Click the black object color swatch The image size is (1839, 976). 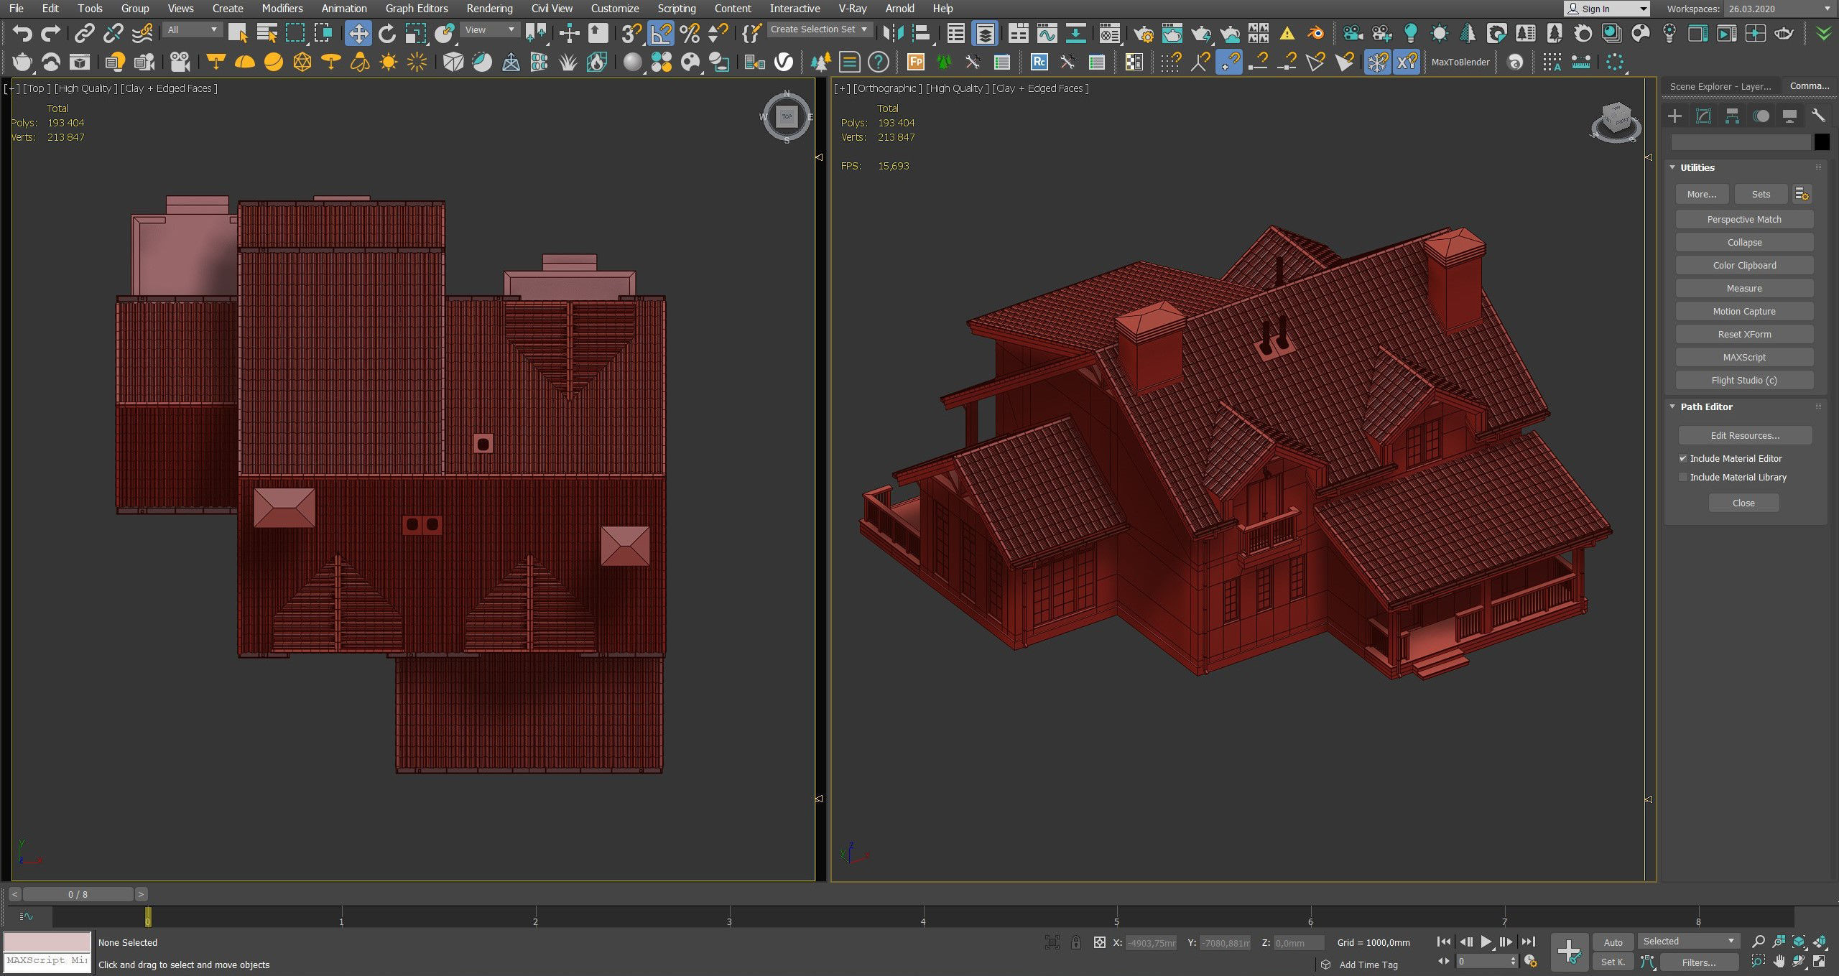(1821, 142)
